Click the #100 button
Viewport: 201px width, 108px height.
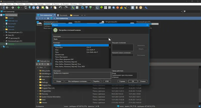click(107, 81)
